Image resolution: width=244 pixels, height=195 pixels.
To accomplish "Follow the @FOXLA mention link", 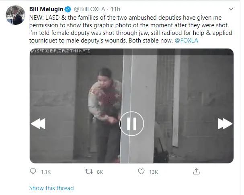I will (x=187, y=41).
